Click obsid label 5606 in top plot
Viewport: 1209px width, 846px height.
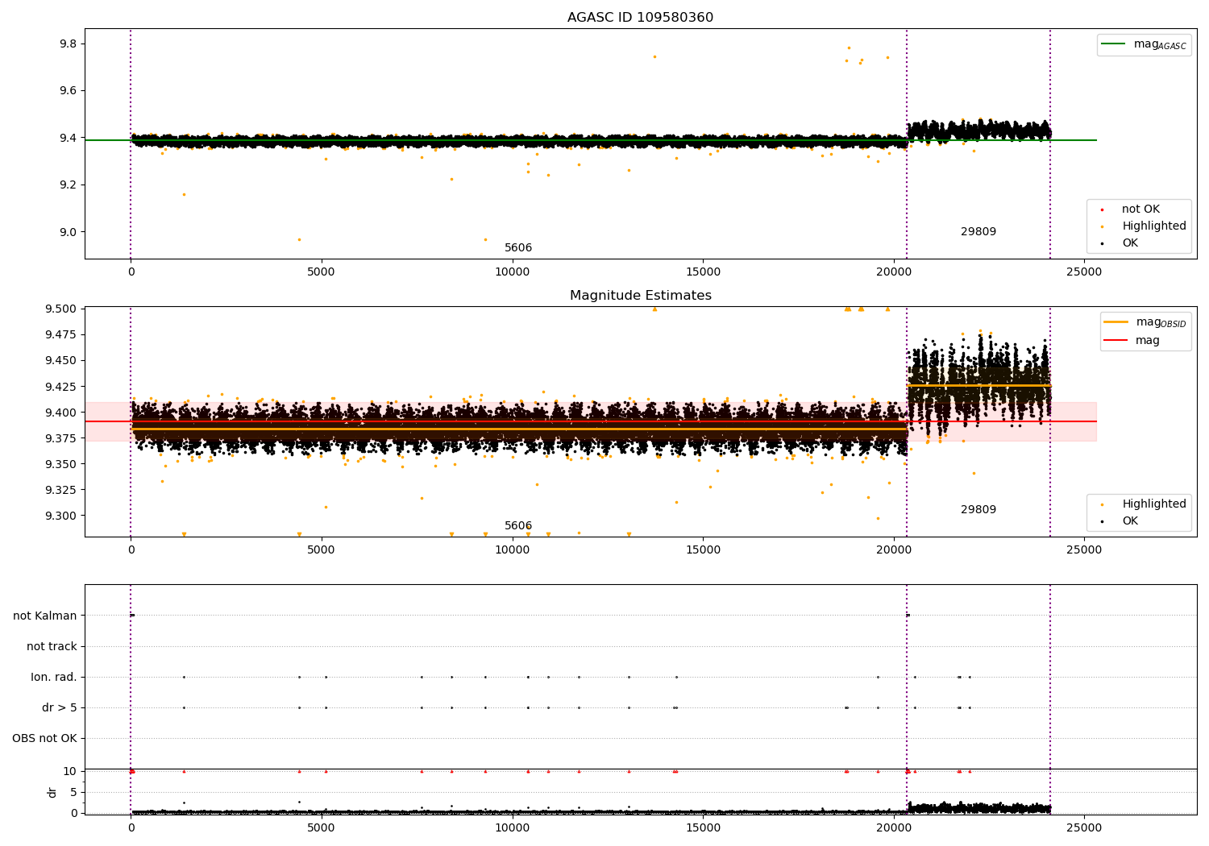pyautogui.click(x=518, y=248)
